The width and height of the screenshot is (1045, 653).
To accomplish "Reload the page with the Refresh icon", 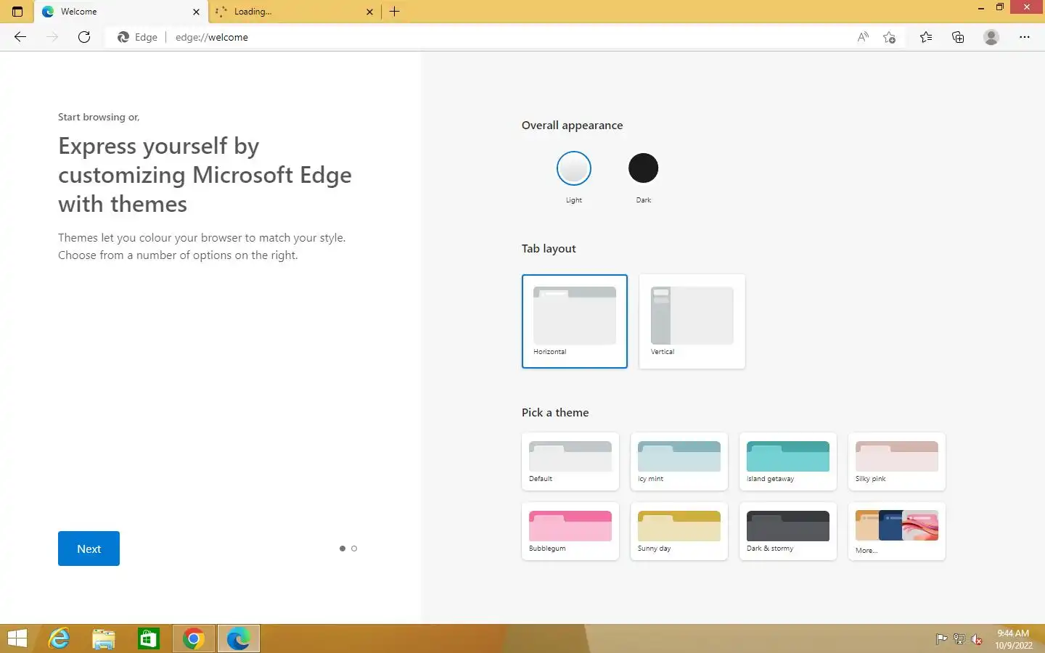I will pos(84,37).
